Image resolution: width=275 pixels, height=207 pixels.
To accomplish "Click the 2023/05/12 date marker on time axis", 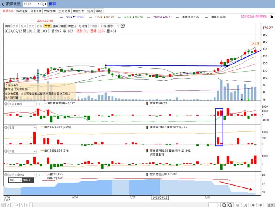I will point(160,197).
